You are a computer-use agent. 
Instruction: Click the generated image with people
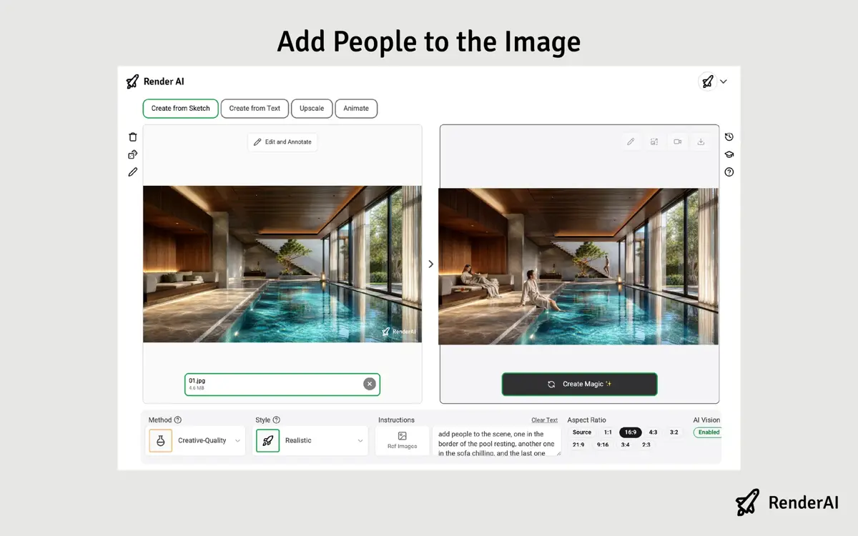[x=578, y=266]
